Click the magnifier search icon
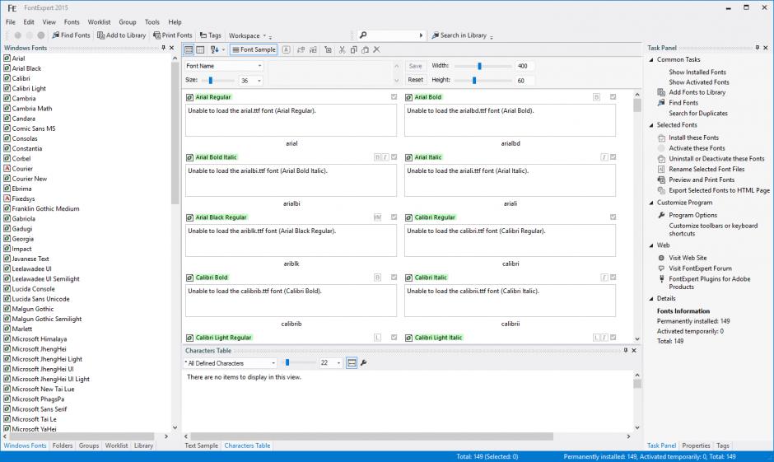 pos(363,35)
